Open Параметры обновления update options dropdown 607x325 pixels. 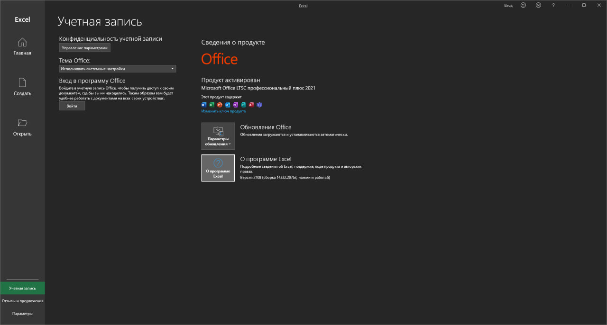click(218, 136)
